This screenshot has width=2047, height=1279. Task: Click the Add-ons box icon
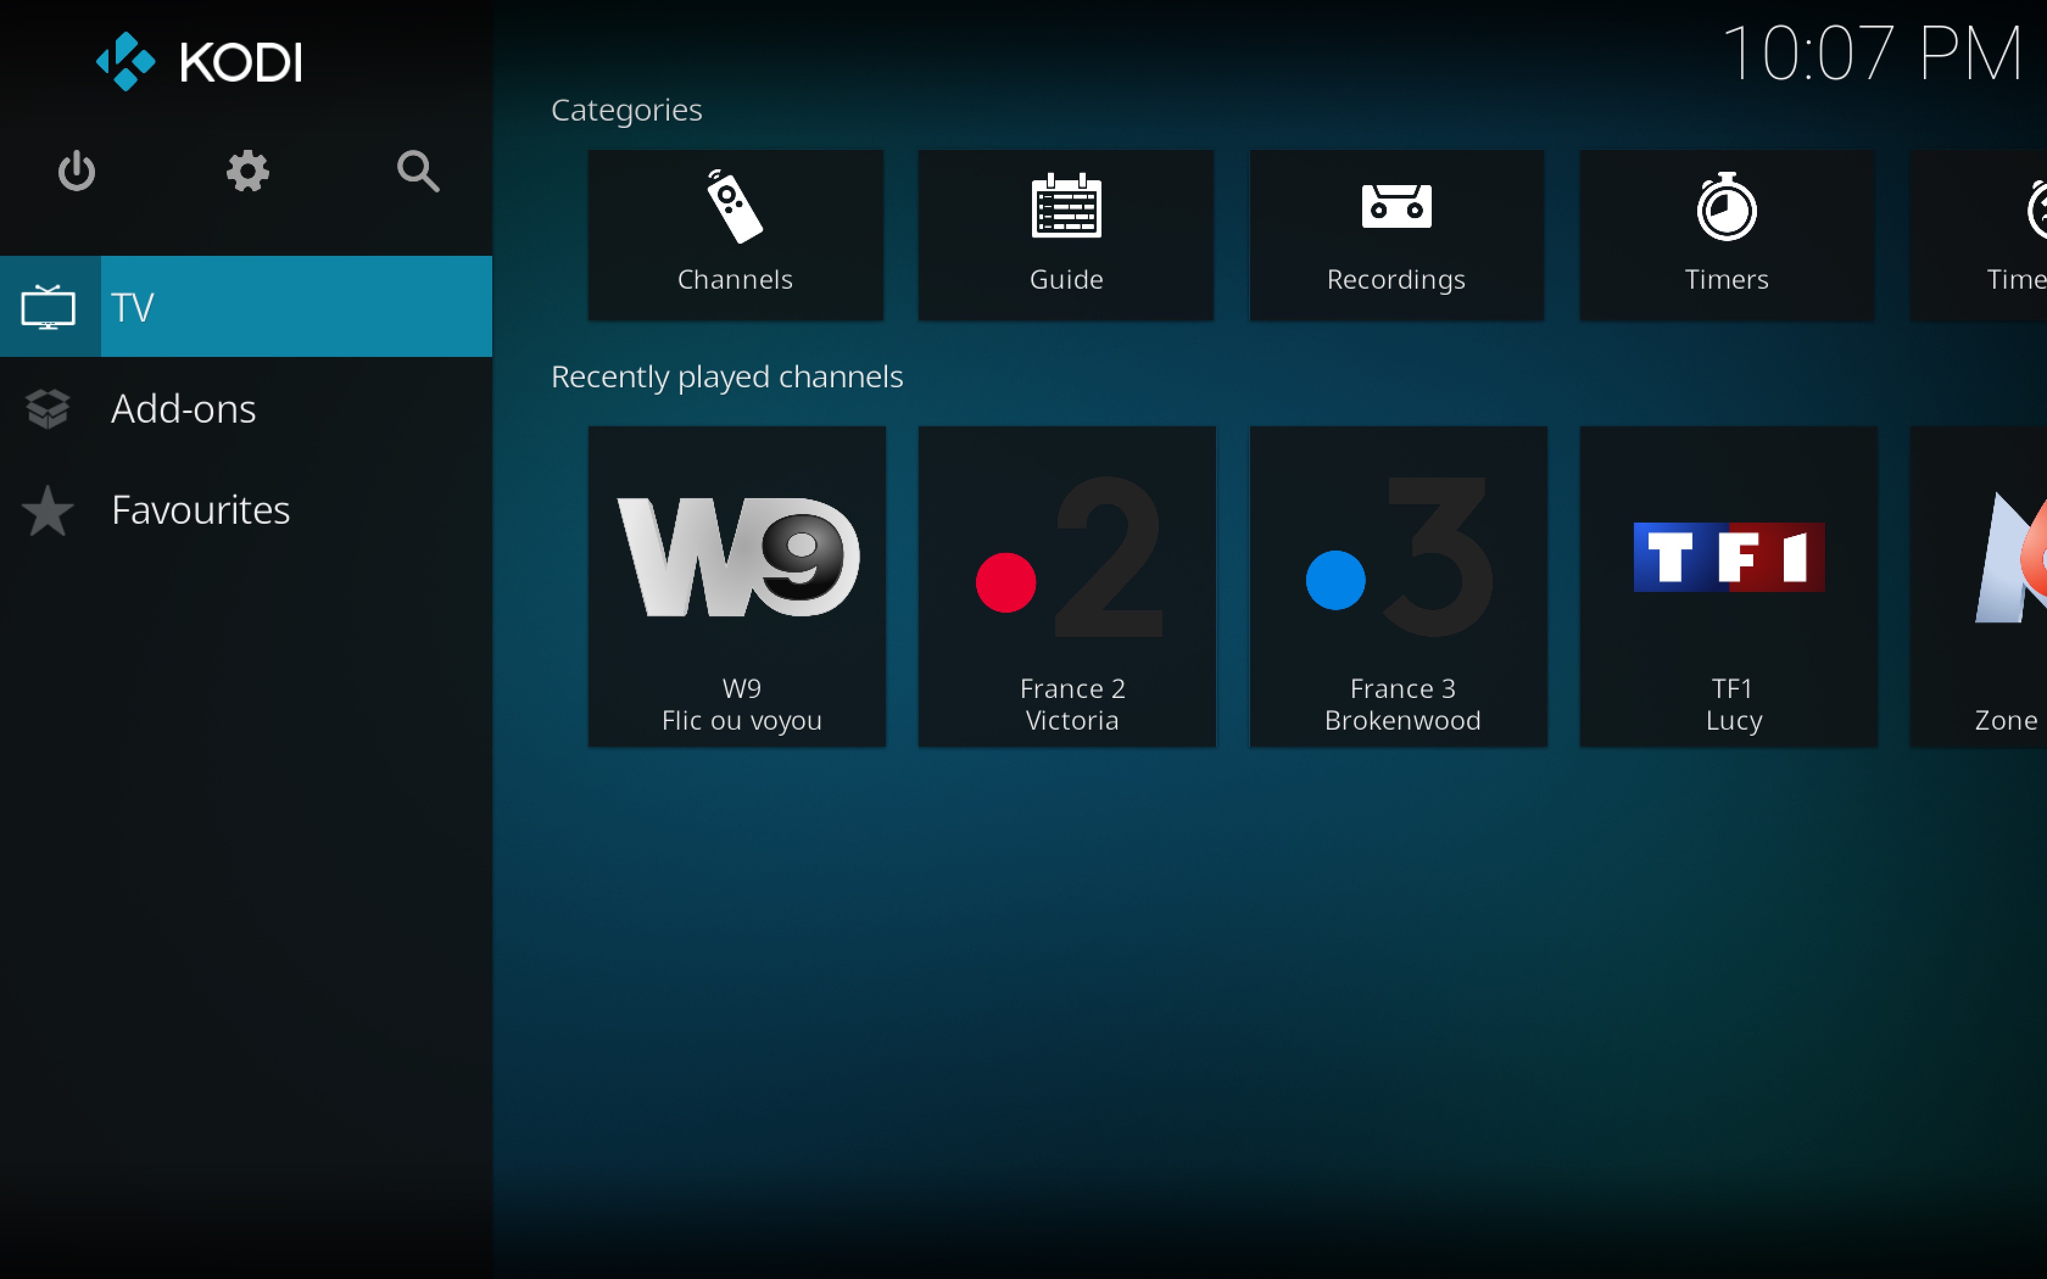[48, 409]
